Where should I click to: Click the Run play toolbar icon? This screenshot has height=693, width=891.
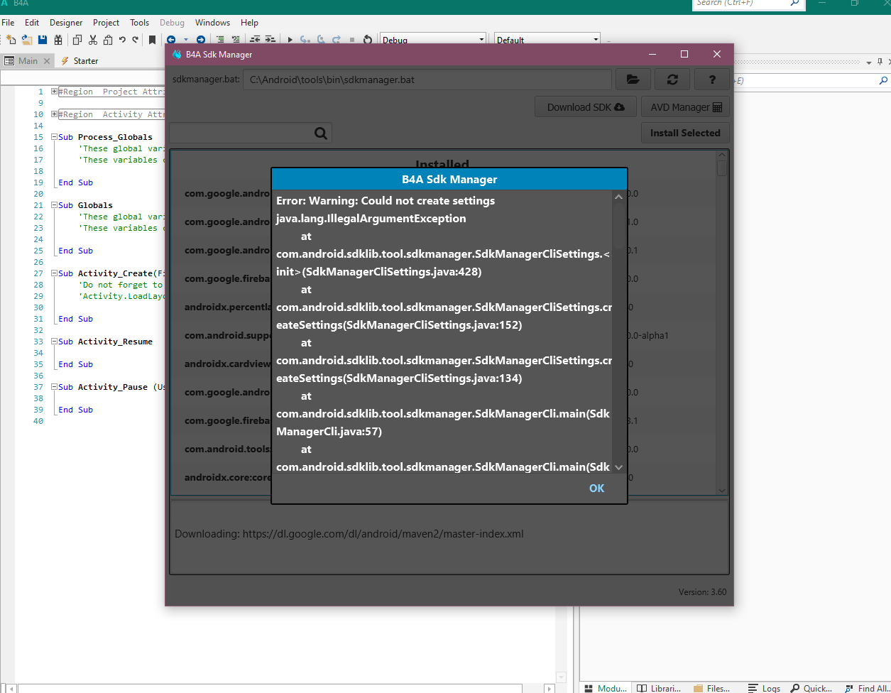290,40
